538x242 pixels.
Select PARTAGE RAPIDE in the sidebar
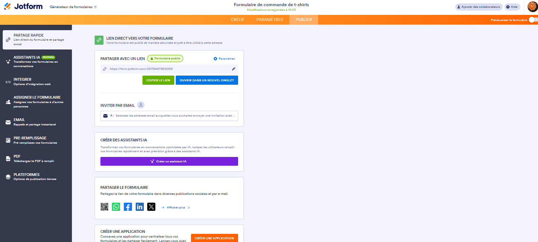[37, 40]
